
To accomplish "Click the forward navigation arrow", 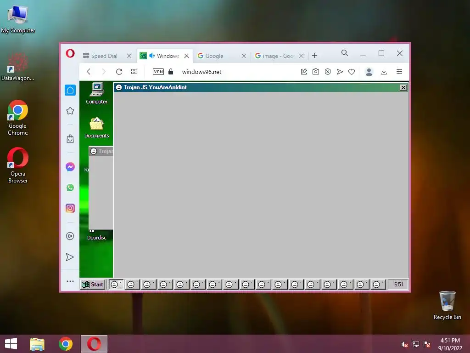I will point(104,71).
